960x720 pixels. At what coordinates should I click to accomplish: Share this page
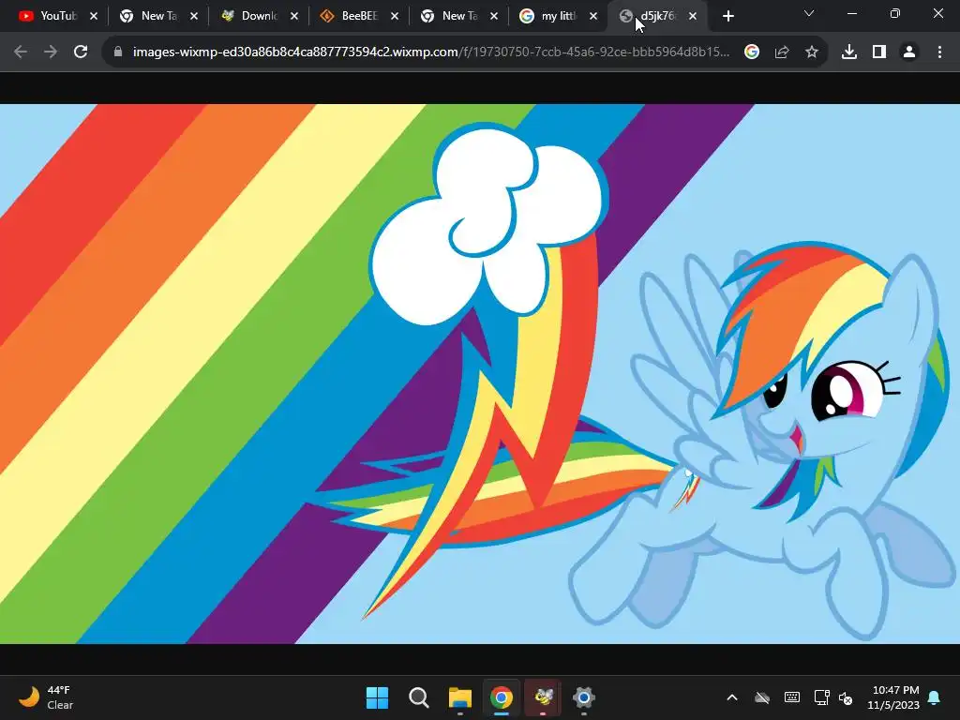[782, 52]
